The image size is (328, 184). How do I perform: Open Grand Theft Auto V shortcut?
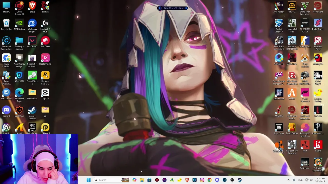click(x=305, y=8)
